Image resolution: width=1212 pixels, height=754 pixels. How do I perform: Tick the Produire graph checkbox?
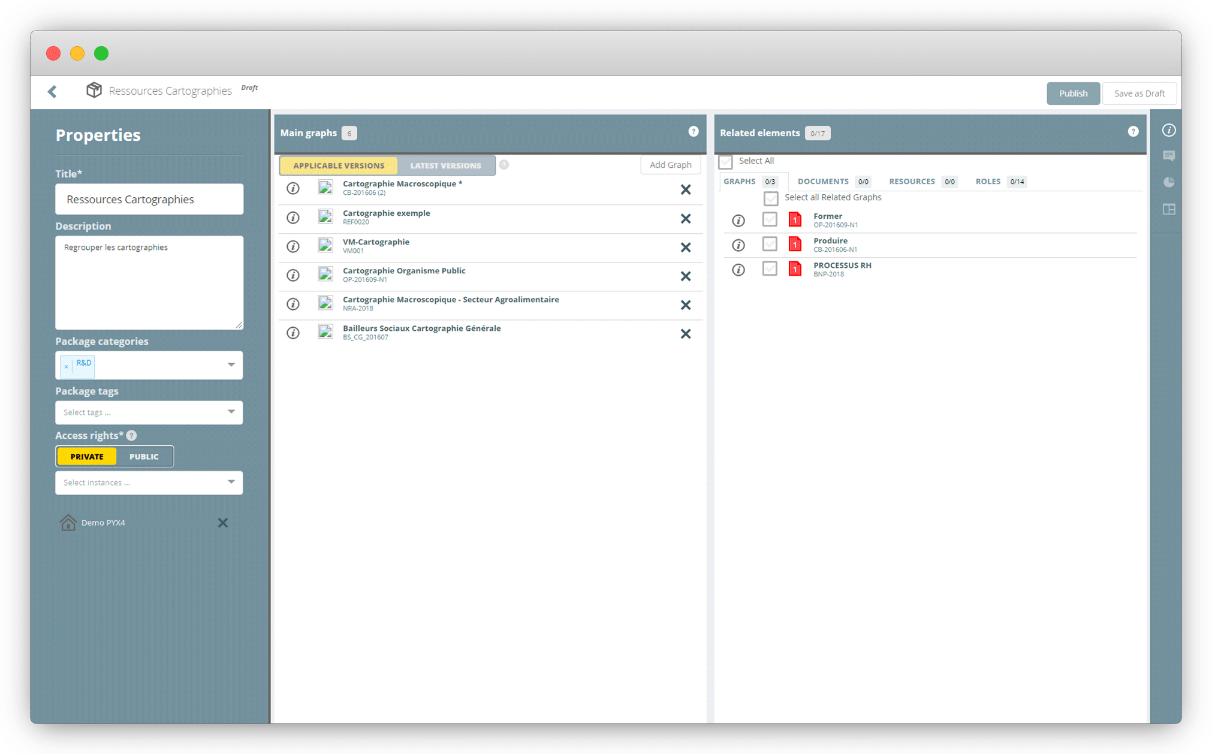click(x=770, y=244)
